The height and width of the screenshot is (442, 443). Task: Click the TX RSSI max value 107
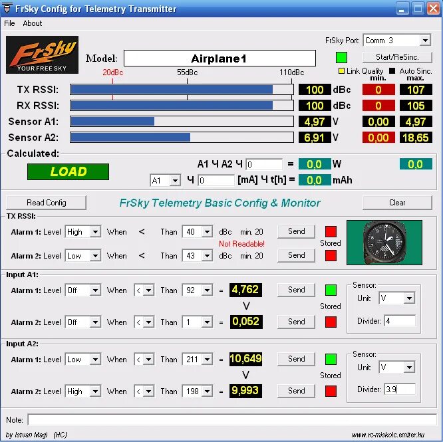coord(416,90)
